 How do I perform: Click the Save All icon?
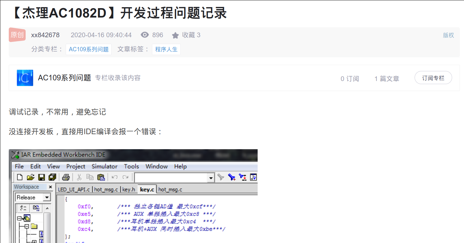(x=52, y=177)
